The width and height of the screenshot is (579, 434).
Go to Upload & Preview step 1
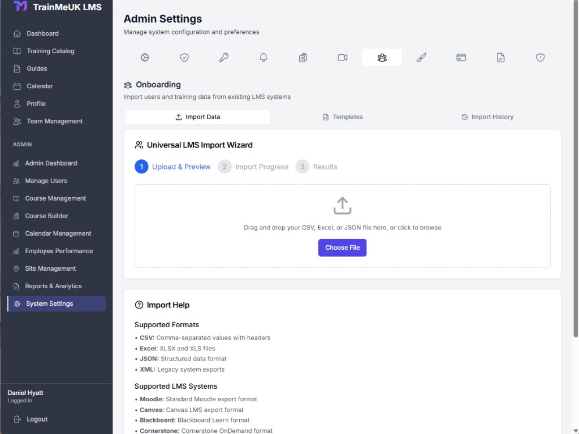click(x=172, y=167)
